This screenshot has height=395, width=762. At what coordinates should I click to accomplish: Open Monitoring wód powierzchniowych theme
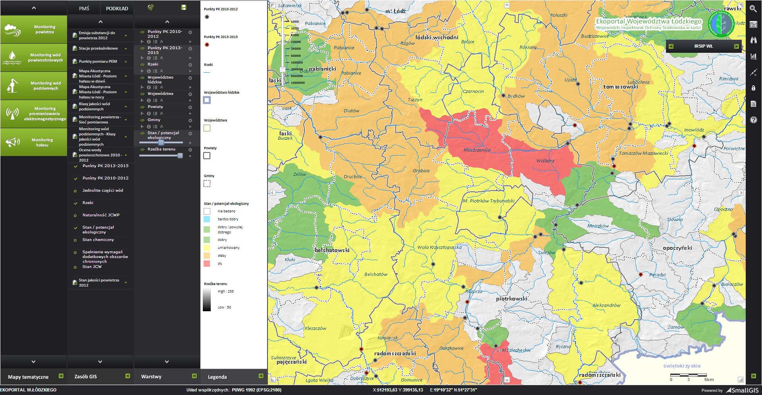tap(34, 58)
